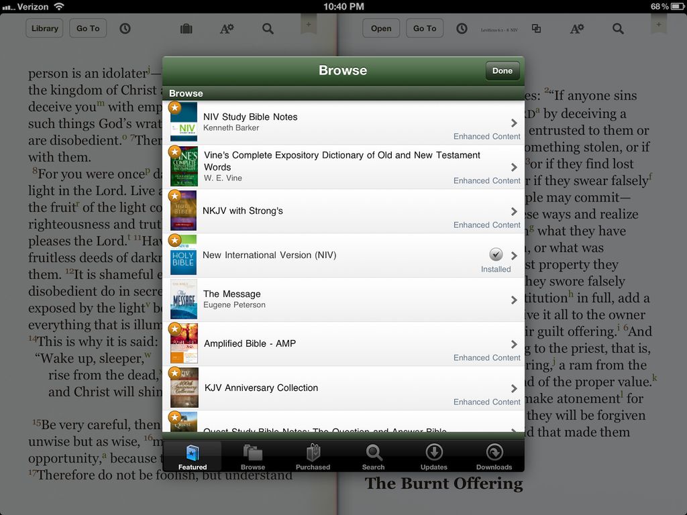
Task: Click the search magnifier in the left toolbar
Action: click(x=268, y=28)
